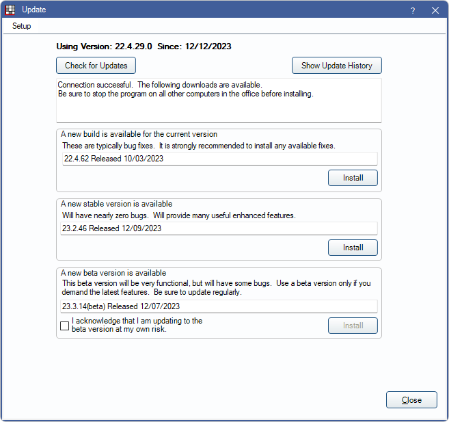
Task: Click the 'A new build is available' heading
Action: click(139, 134)
